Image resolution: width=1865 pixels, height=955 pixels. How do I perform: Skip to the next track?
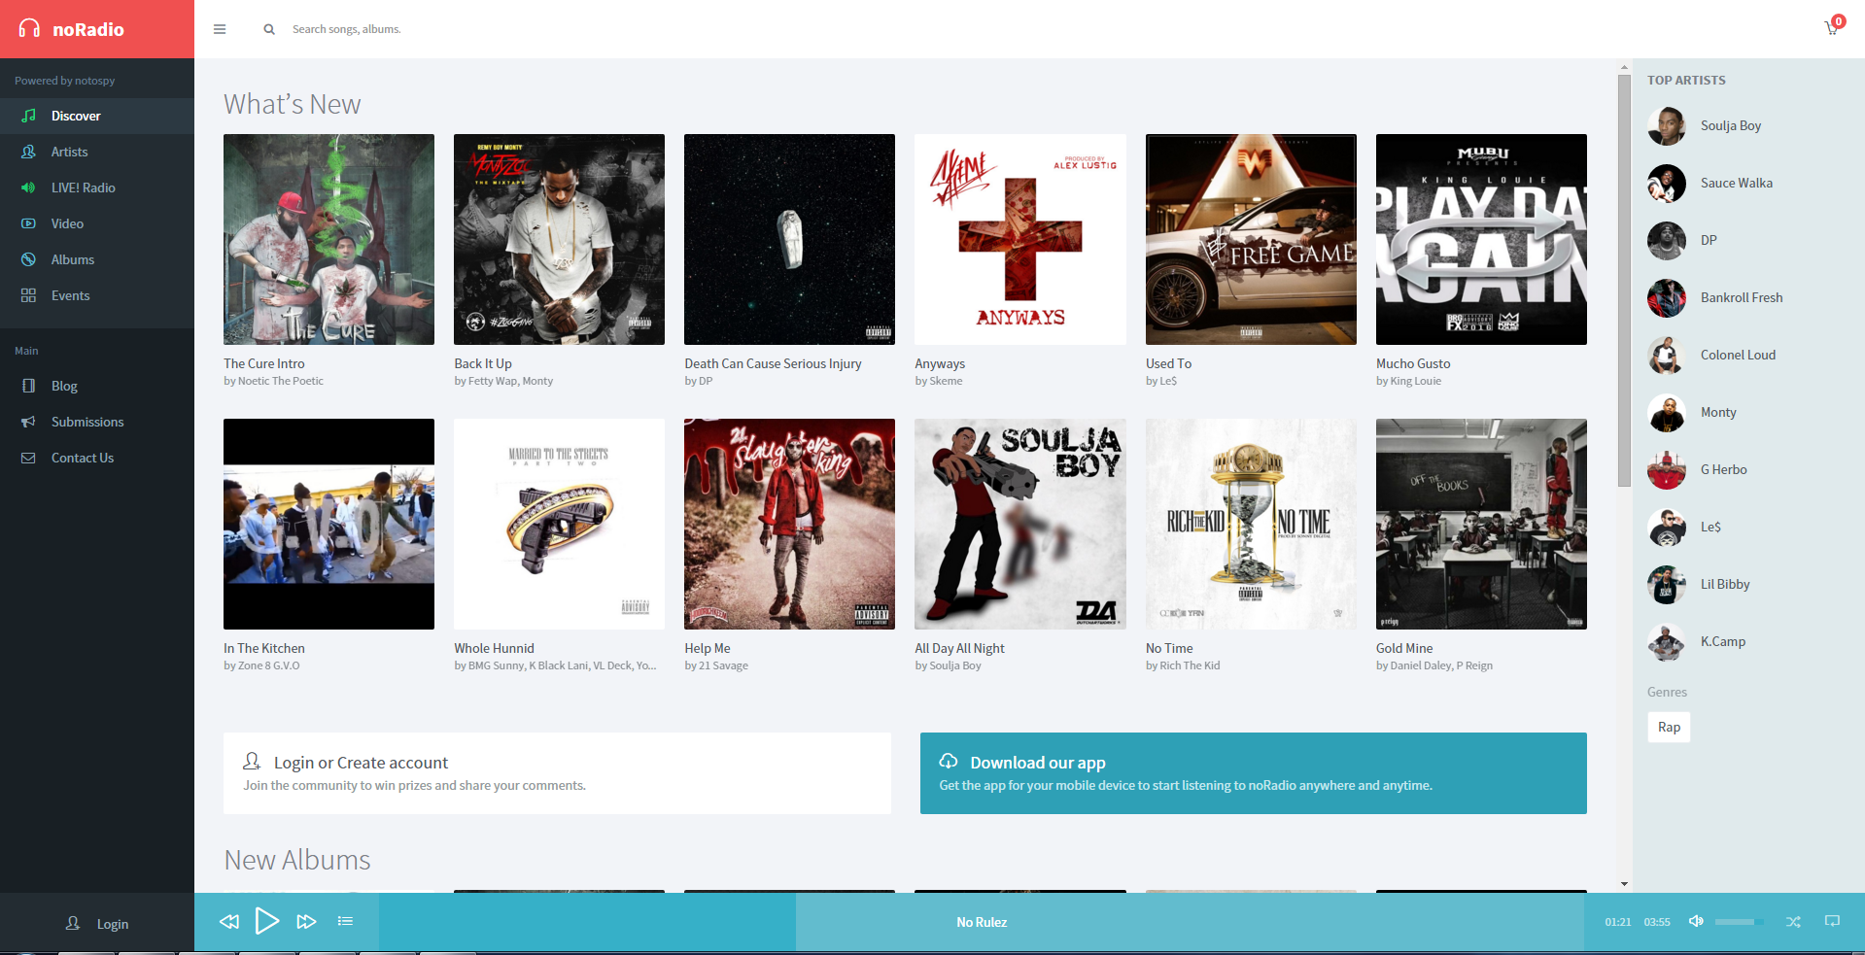coord(306,921)
